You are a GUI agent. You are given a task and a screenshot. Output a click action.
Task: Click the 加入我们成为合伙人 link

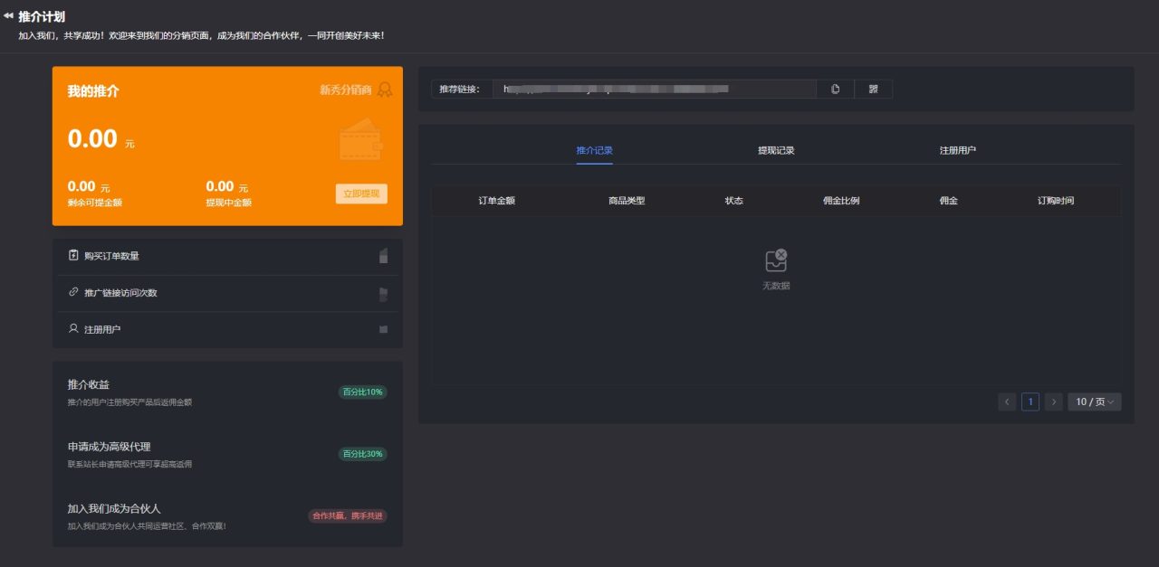(112, 508)
